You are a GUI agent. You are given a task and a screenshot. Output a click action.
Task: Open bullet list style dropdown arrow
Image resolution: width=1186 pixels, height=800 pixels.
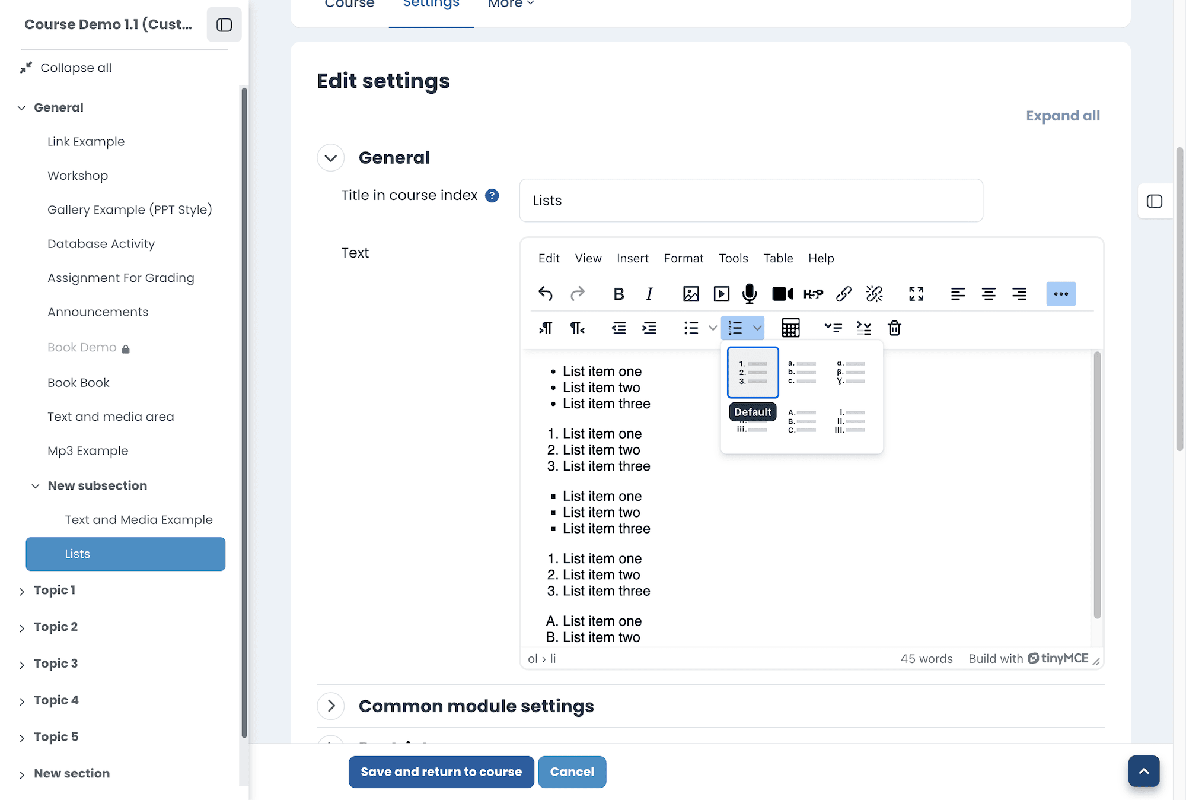(713, 328)
